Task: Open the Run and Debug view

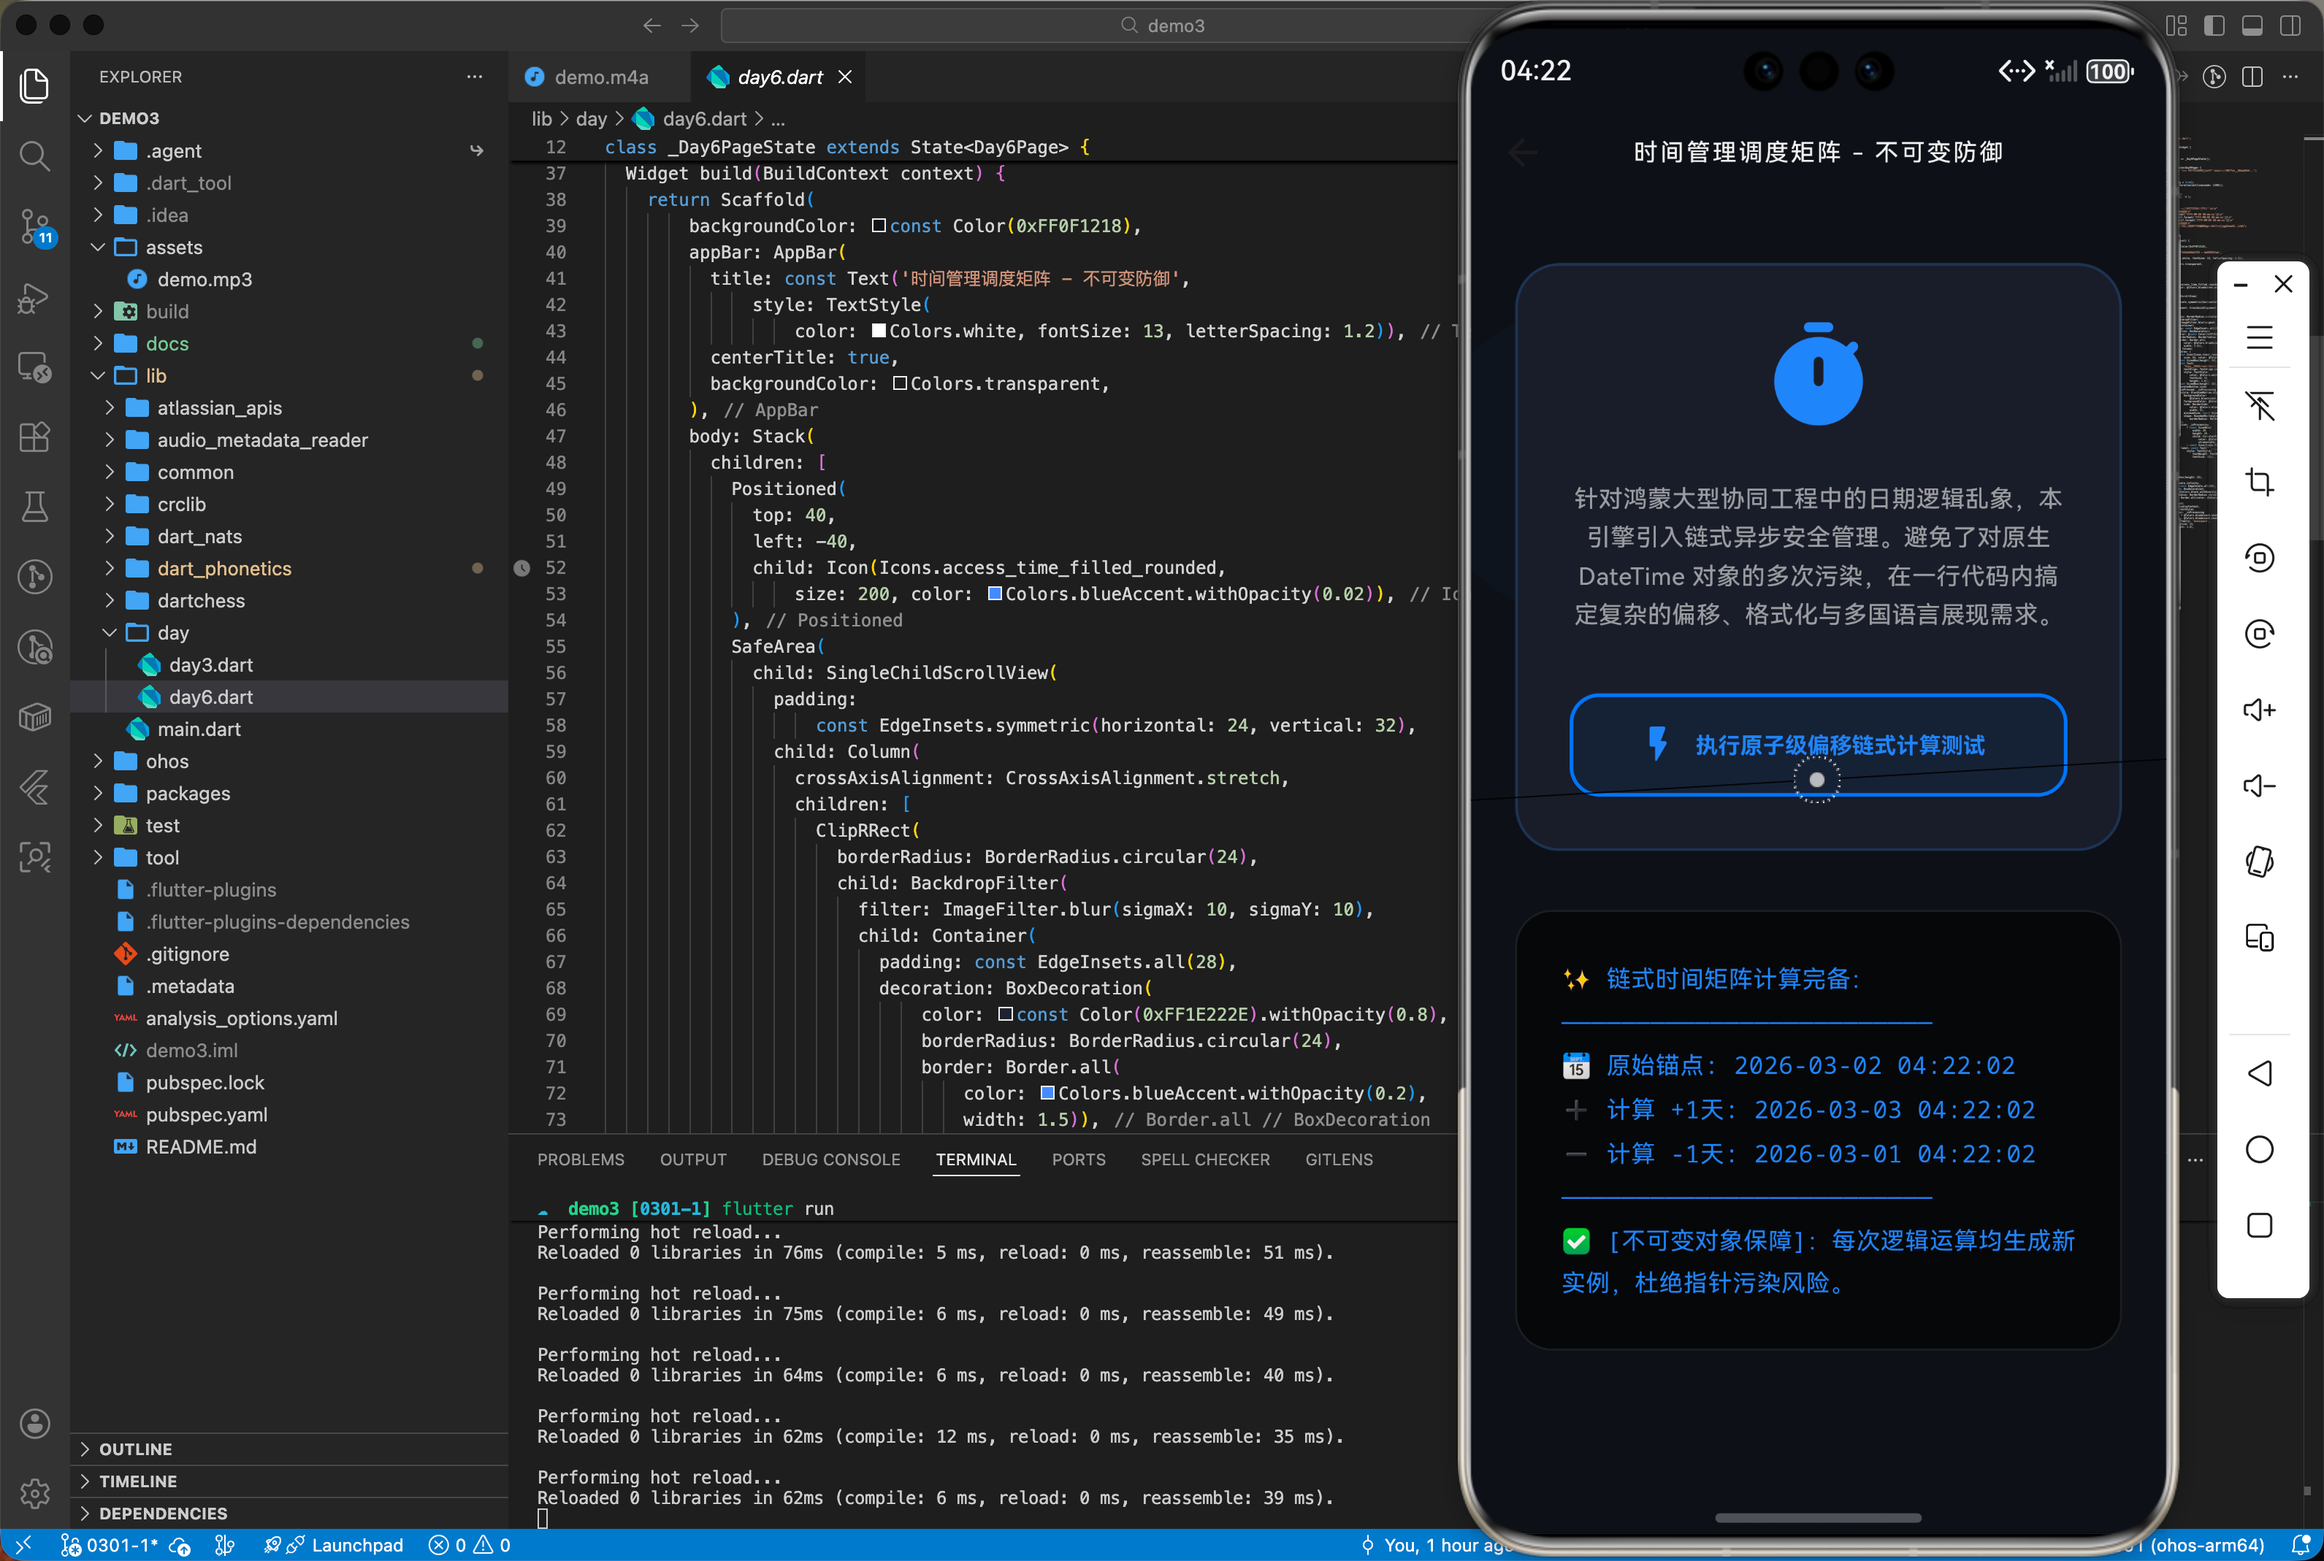Action: [x=35, y=298]
